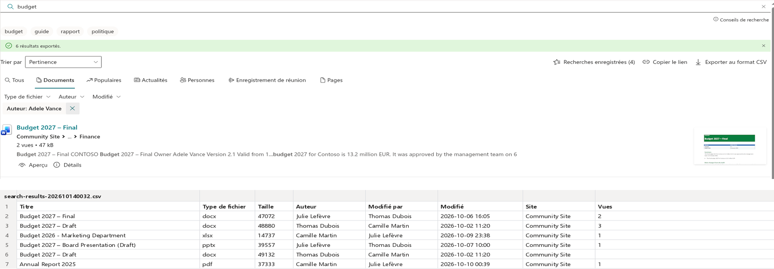Select the pptx file type cell
This screenshot has width=774, height=269.
pyautogui.click(x=227, y=245)
